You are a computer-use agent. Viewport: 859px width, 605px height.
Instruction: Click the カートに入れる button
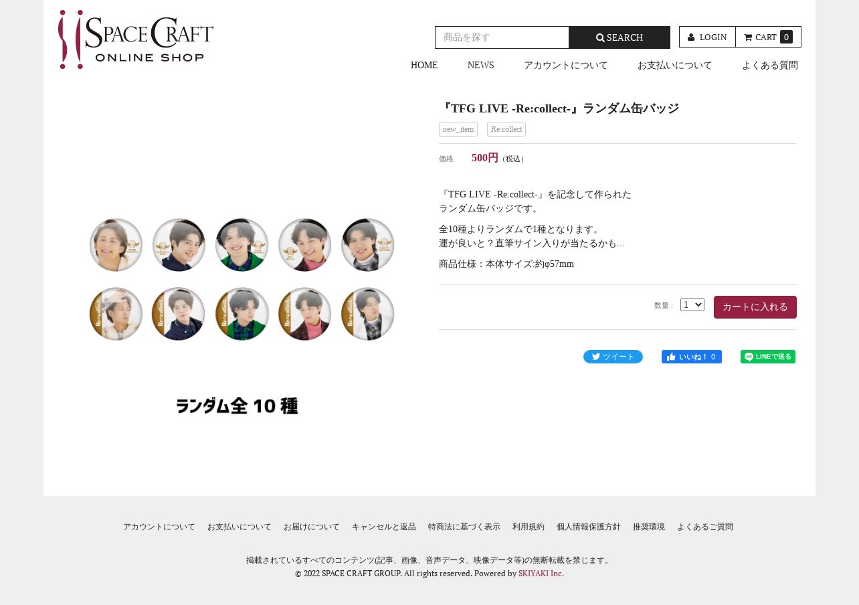[x=755, y=307]
